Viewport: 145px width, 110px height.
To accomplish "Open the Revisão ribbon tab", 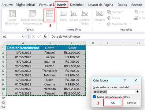I will (137, 5).
